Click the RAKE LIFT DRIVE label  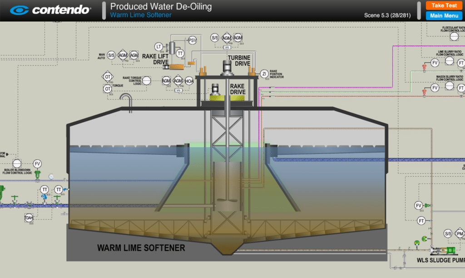click(x=155, y=59)
